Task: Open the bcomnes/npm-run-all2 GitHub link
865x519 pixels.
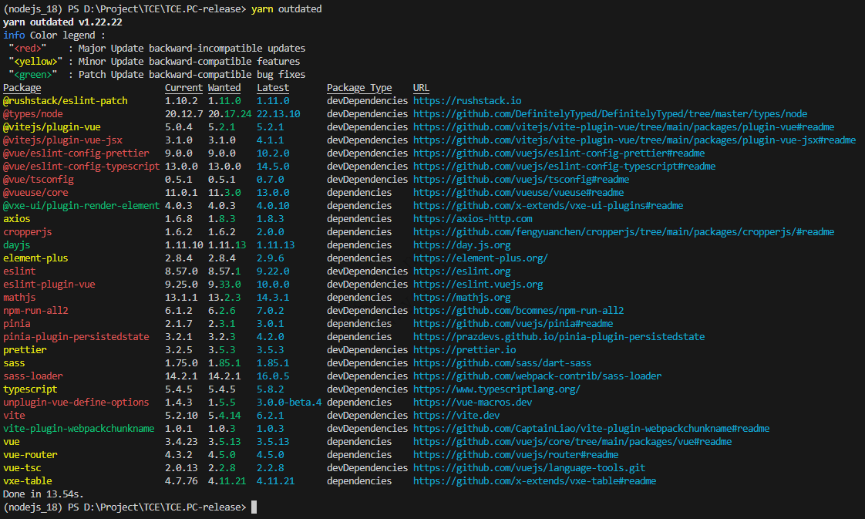Action: (x=519, y=311)
